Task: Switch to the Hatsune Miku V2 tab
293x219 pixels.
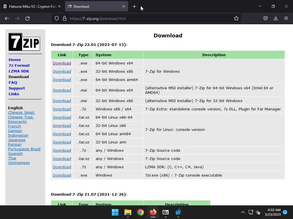Action: point(32,6)
